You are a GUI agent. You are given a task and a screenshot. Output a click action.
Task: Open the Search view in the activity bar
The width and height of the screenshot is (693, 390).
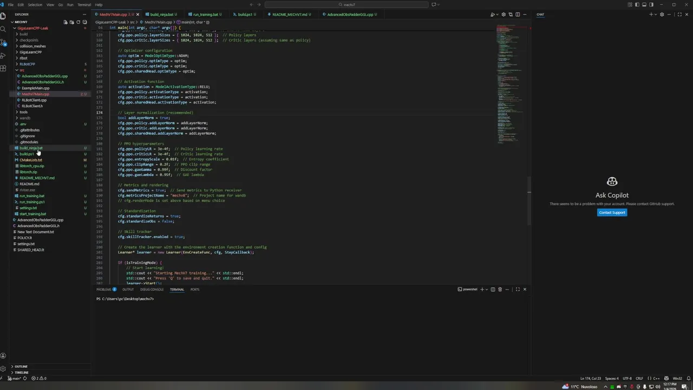[x=3, y=29]
